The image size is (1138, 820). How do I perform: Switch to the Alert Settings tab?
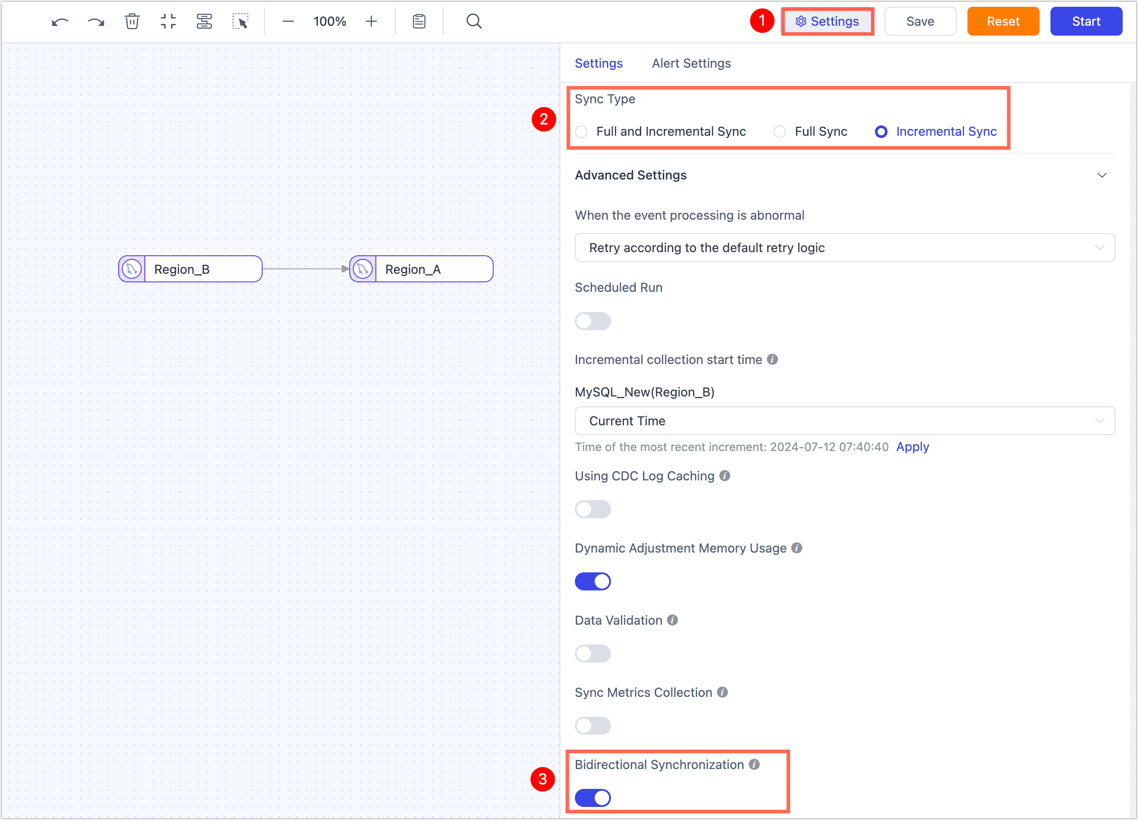point(691,63)
